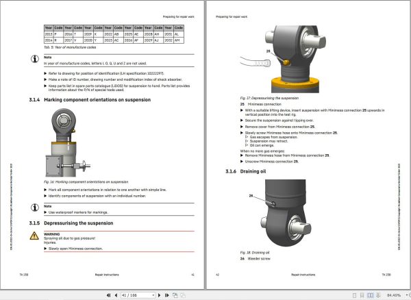Click 'Unscrew Minimess connection 25.' line
Image resolution: width=411 pixels, height=300 pixels.
[x=271, y=162]
